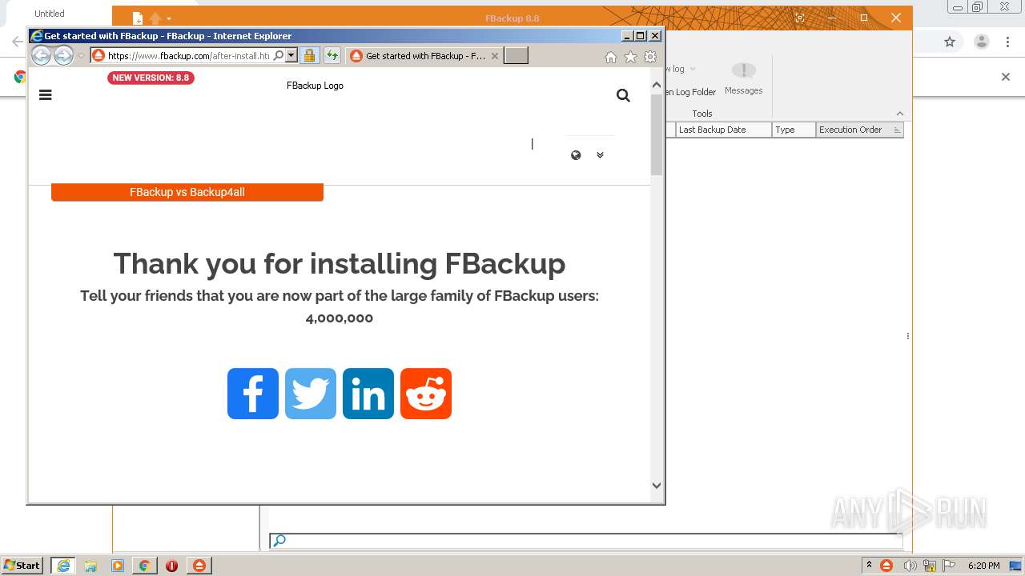This screenshot has height=576, width=1025.
Task: Click the new backup icon in FBackup title bar
Action: point(138,18)
